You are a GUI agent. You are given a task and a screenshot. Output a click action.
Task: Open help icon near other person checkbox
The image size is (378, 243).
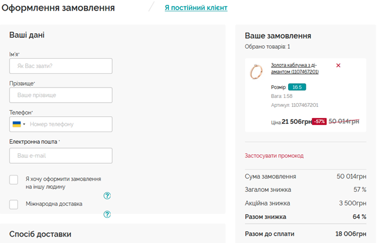click(x=107, y=196)
